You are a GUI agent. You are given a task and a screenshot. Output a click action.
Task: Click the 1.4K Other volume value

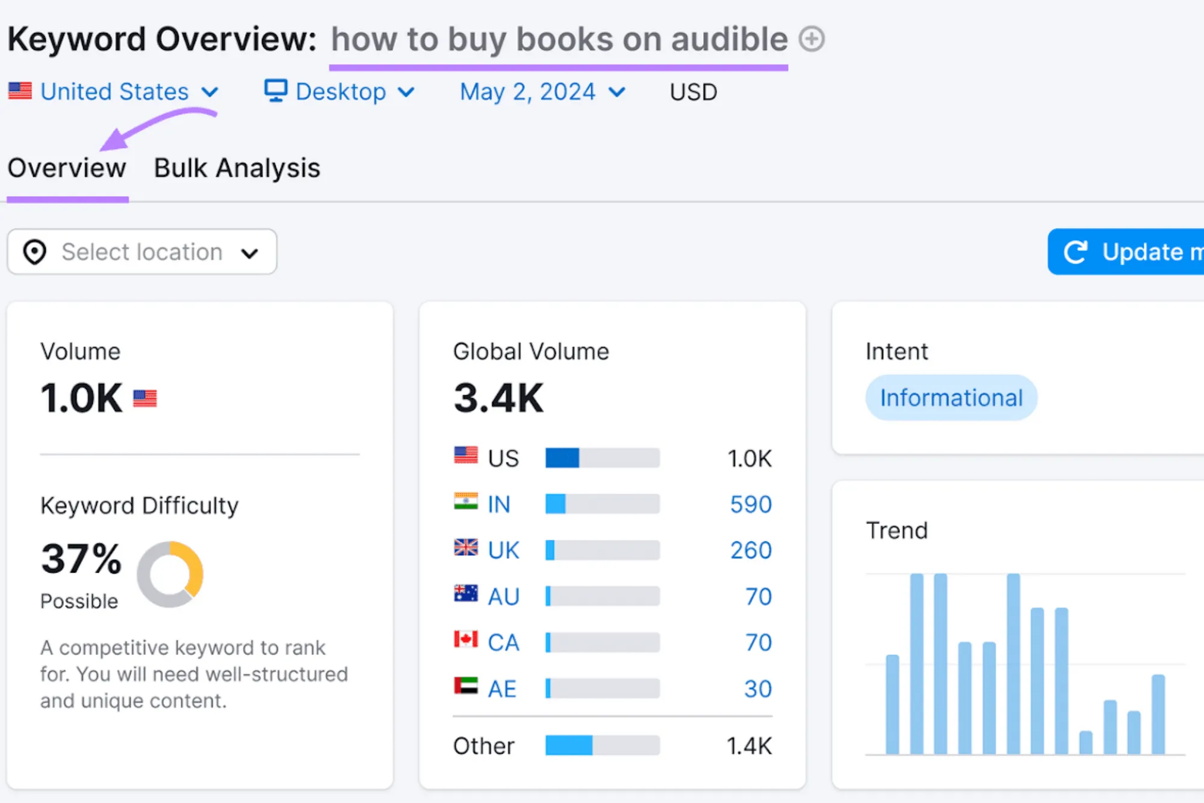[x=749, y=746]
